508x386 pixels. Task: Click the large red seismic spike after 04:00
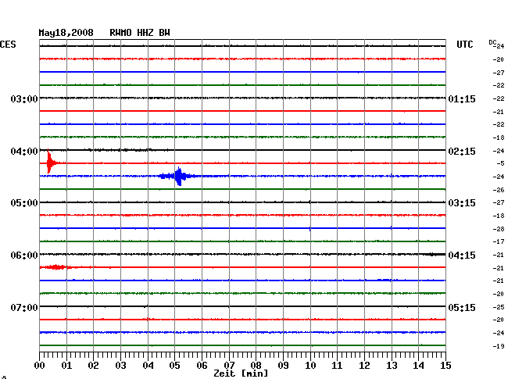click(x=49, y=162)
